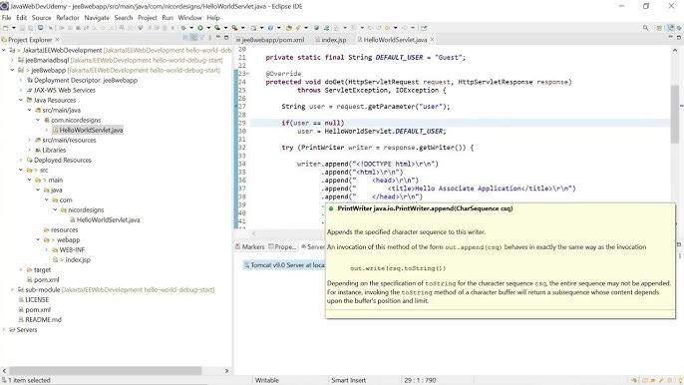Click Collapse All in Project Explorer

185,38
